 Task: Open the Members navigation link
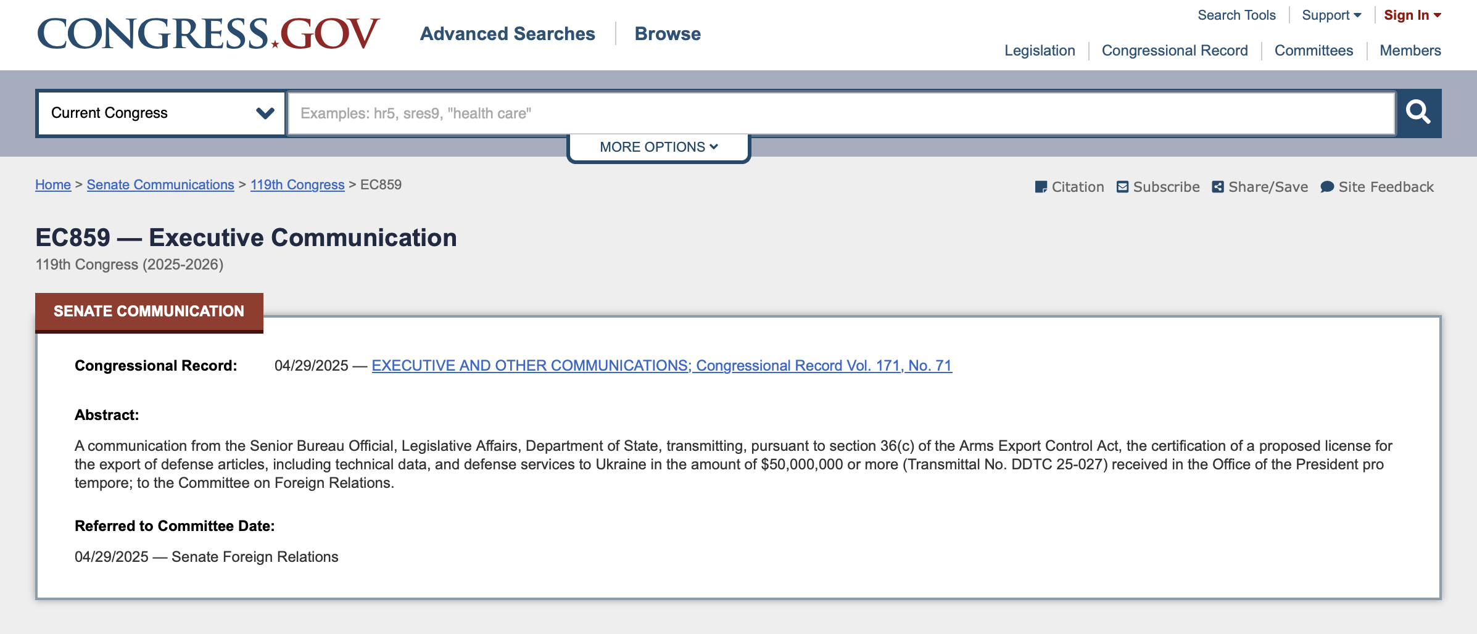(x=1410, y=51)
